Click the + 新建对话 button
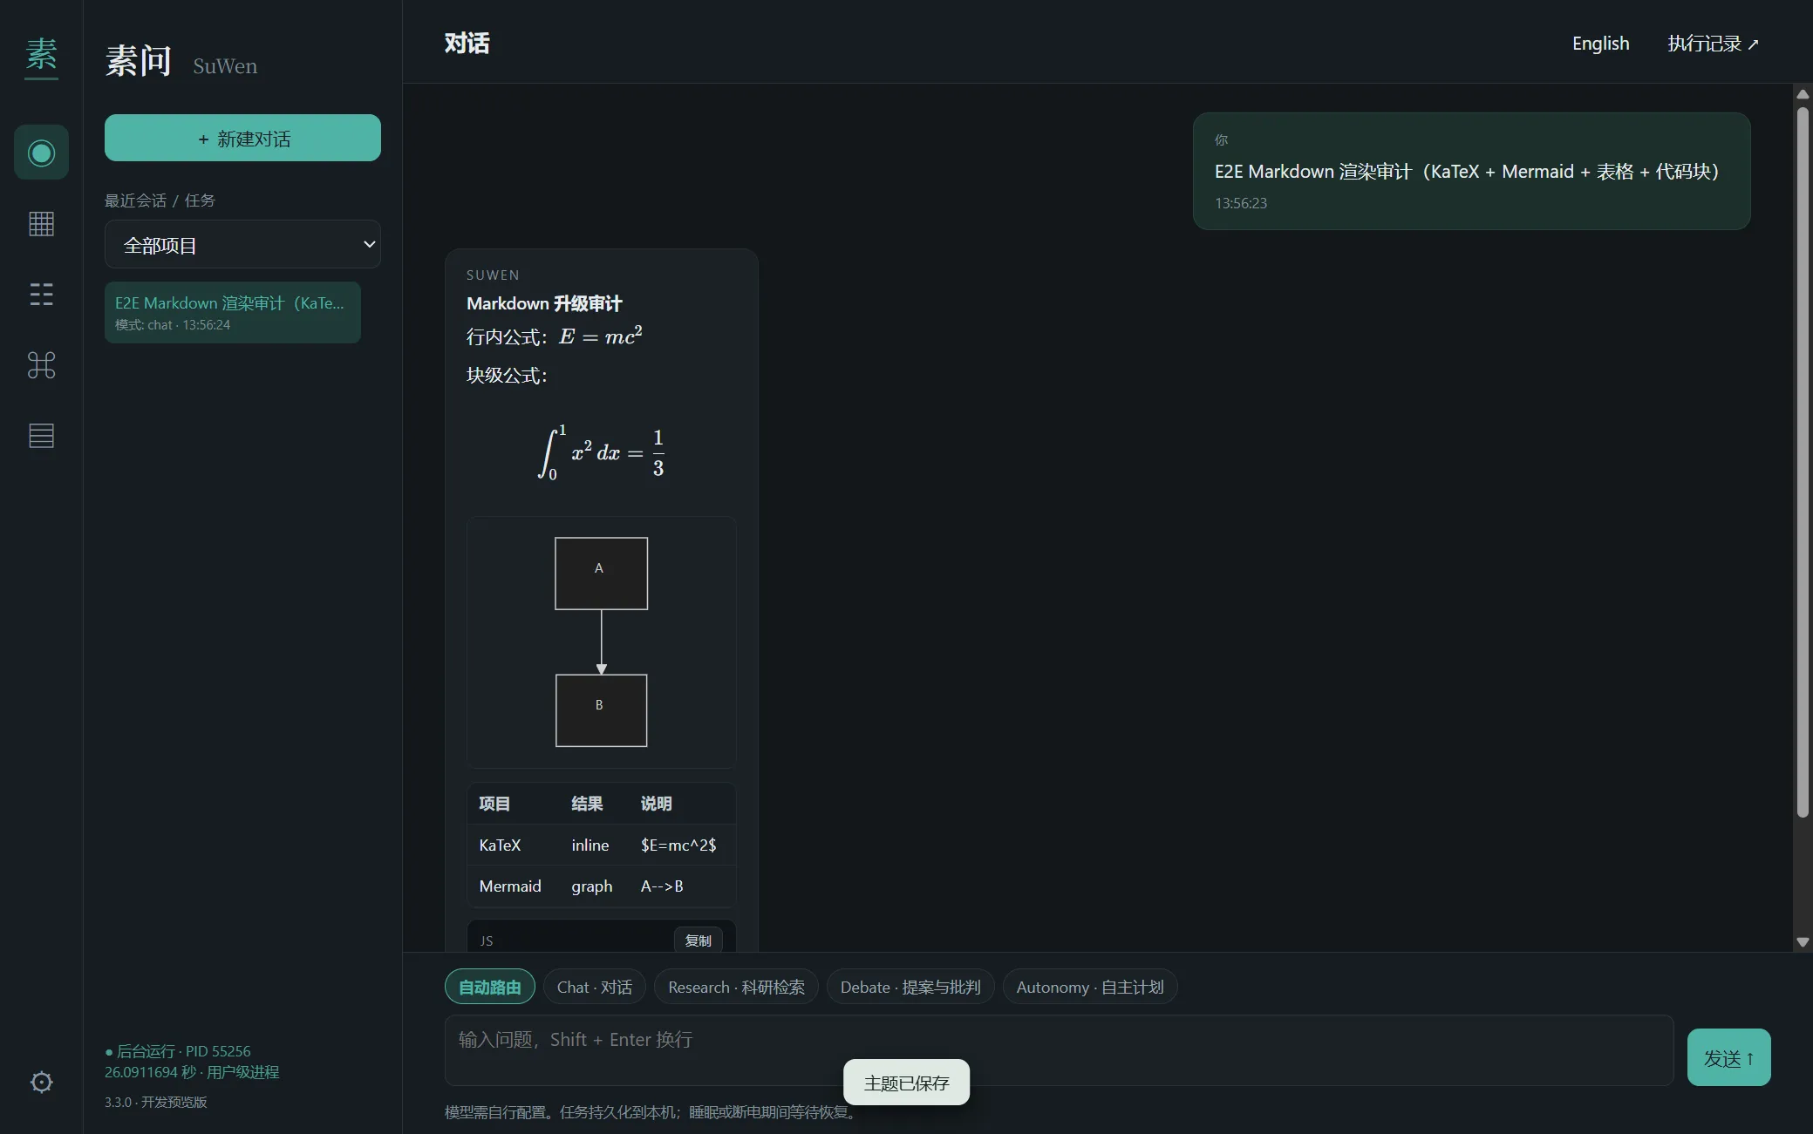 pos(242,138)
